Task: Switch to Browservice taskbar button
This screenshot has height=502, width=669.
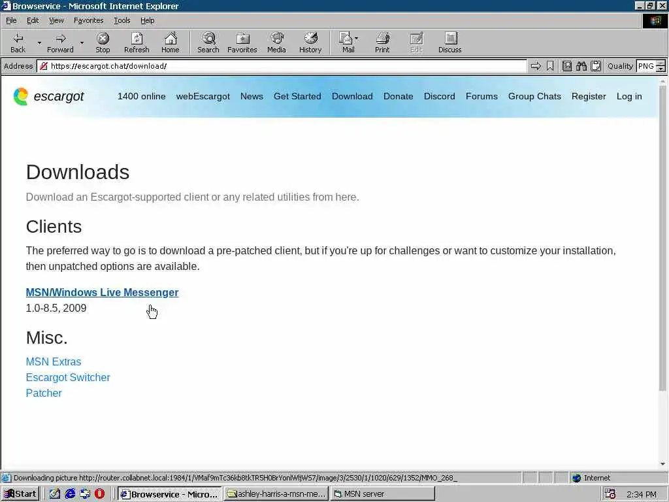Action: click(170, 494)
